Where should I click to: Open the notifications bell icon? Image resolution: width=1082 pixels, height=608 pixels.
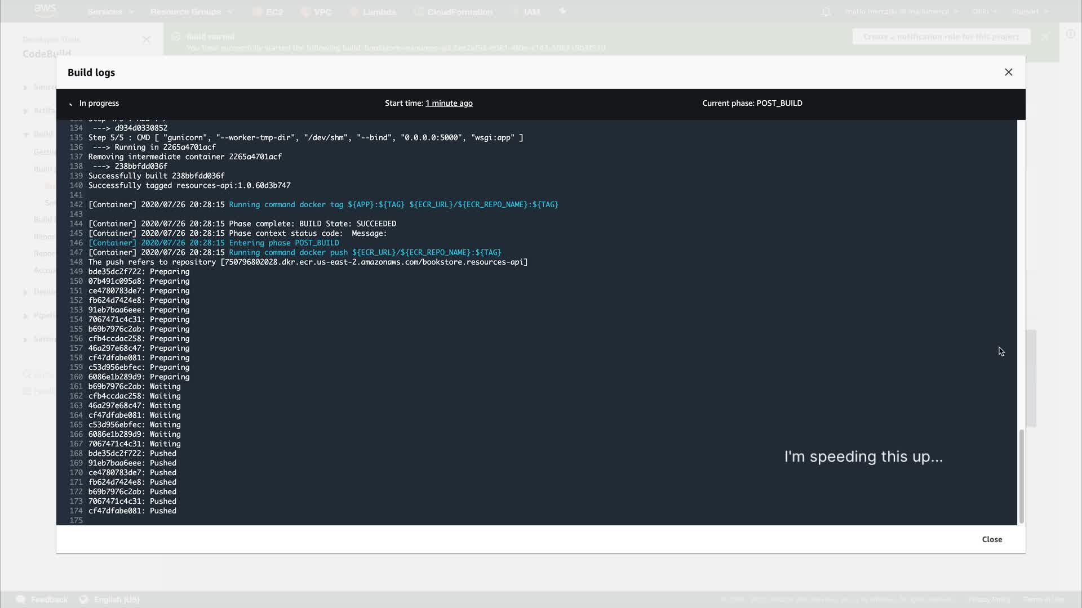(x=826, y=12)
